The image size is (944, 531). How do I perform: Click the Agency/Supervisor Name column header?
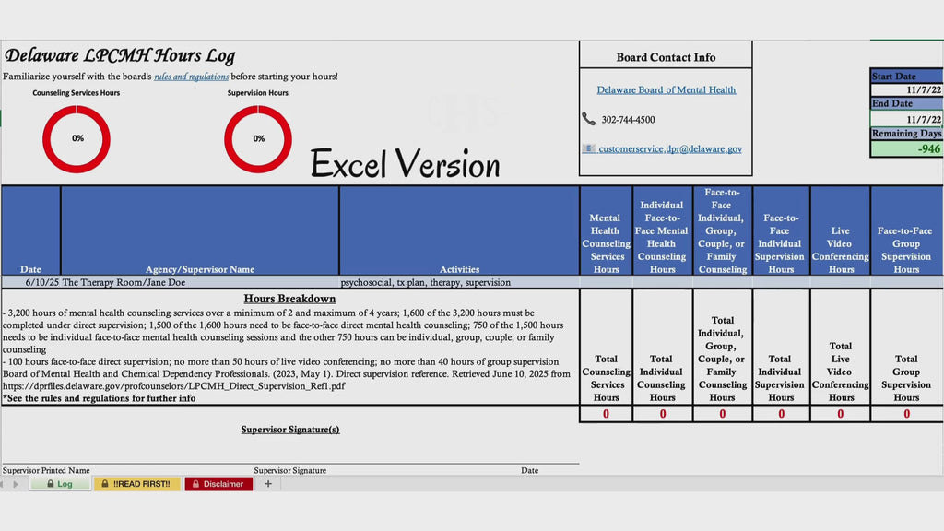(200, 230)
